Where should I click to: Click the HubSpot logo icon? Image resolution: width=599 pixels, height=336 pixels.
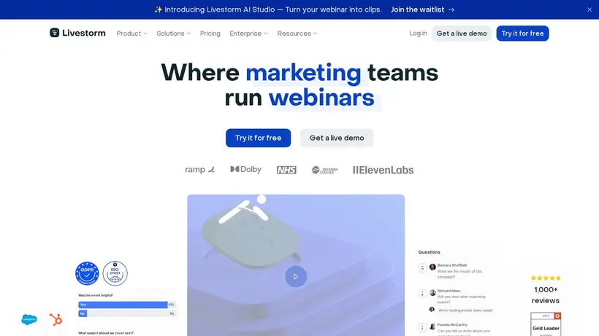56,319
